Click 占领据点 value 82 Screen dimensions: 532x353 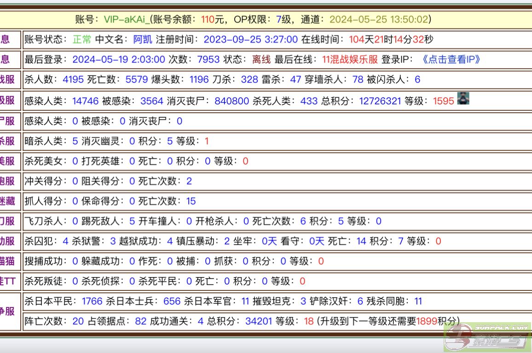pyautogui.click(x=141, y=321)
